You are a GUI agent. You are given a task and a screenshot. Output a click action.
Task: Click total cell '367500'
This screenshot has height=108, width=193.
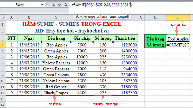pyautogui.click(x=125, y=81)
